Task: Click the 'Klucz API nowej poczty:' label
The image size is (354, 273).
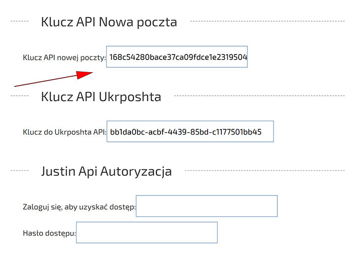Action: click(x=64, y=57)
